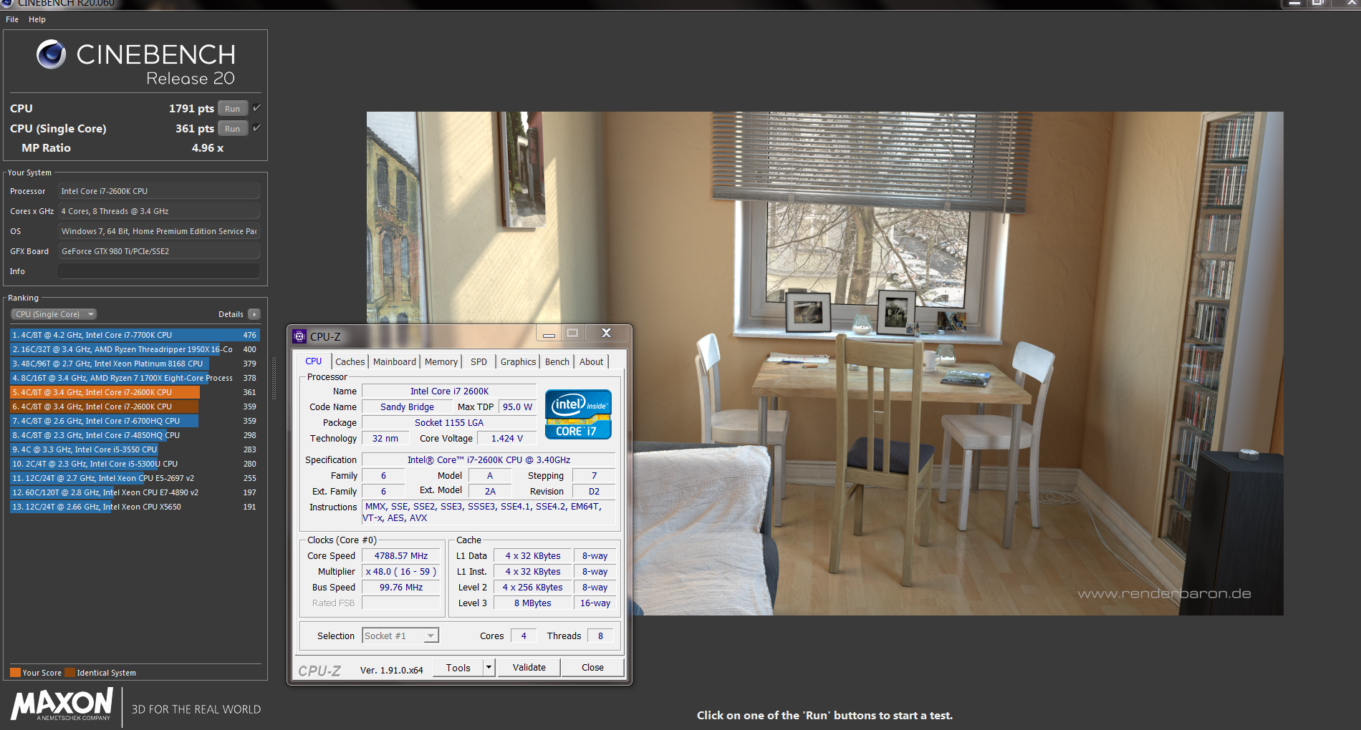This screenshot has width=1361, height=730.
Task: Minimize the CPU-Z window
Action: coord(549,334)
